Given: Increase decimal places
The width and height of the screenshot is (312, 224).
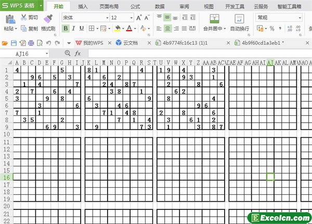Looking at the screenshot, I should tap(290, 29).
